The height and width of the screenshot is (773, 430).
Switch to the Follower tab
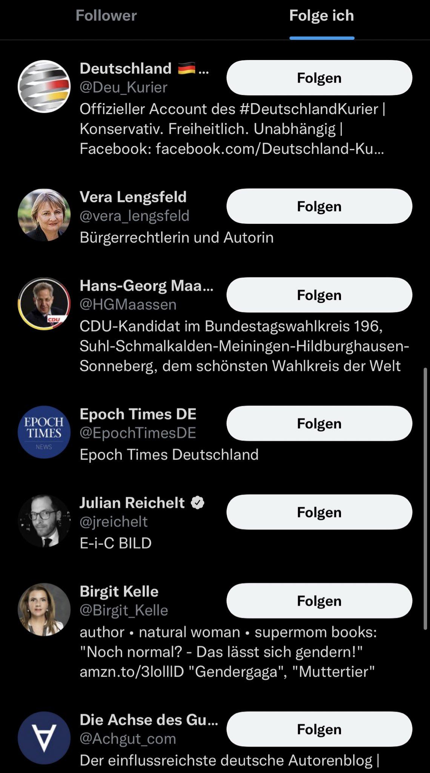tap(106, 16)
